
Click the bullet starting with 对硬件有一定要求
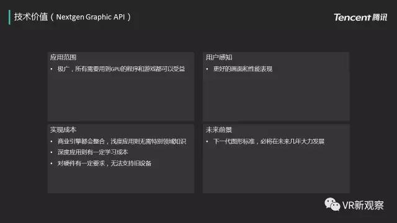tap(104, 164)
